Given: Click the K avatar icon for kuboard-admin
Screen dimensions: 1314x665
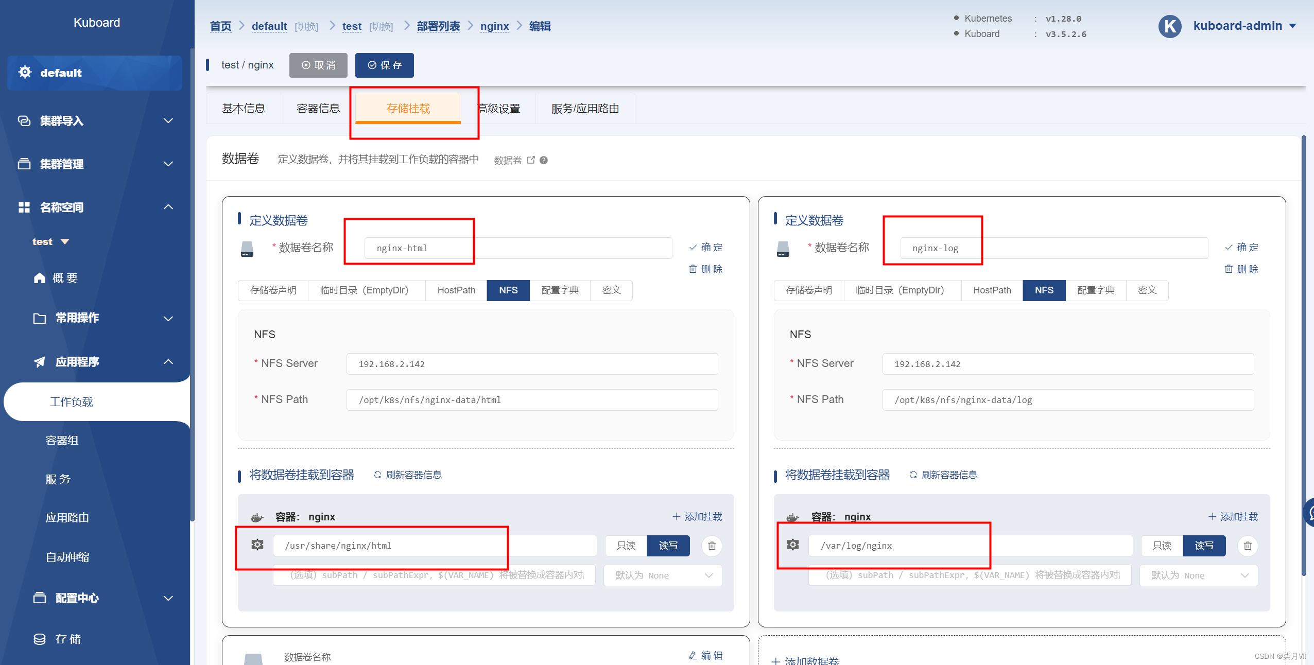Looking at the screenshot, I should (1170, 26).
